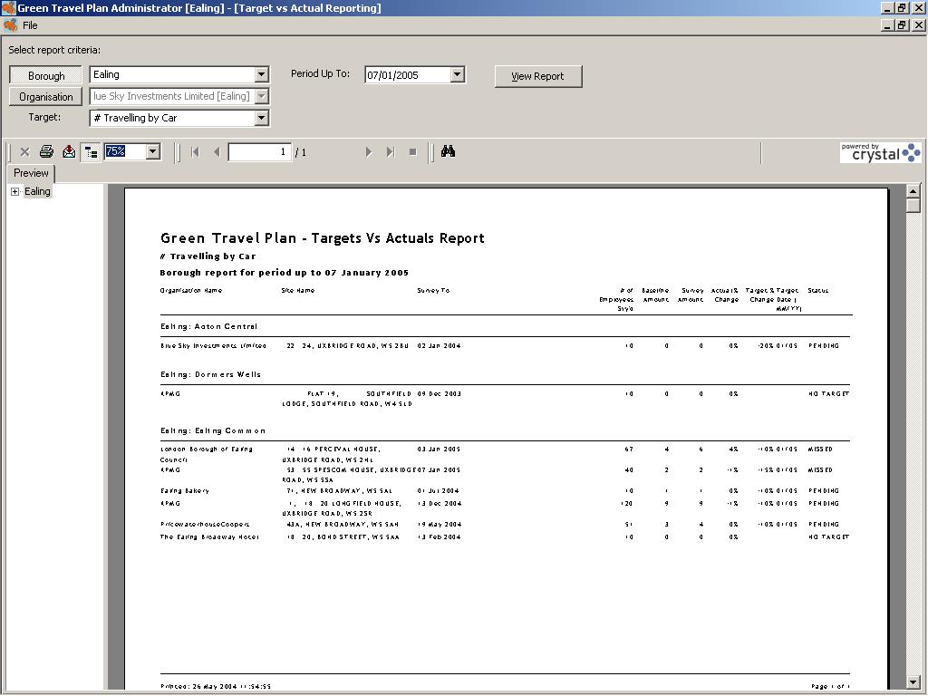Go to the next report page
Viewport: 928px width, 696px height.
pos(369,152)
